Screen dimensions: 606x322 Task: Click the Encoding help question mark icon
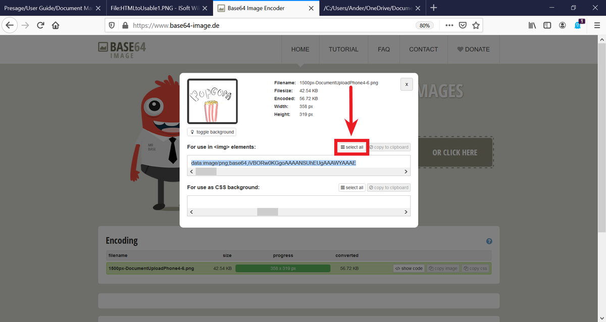point(489,241)
